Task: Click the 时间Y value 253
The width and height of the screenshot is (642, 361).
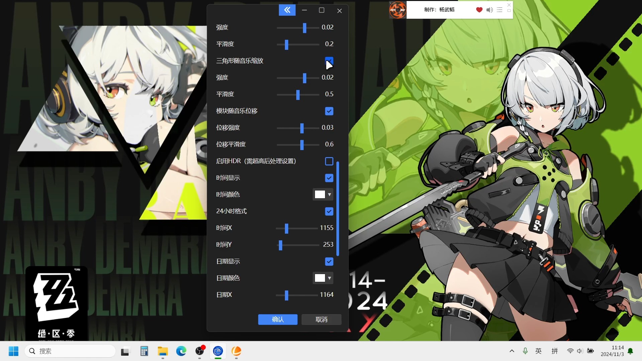Action: 328,245
